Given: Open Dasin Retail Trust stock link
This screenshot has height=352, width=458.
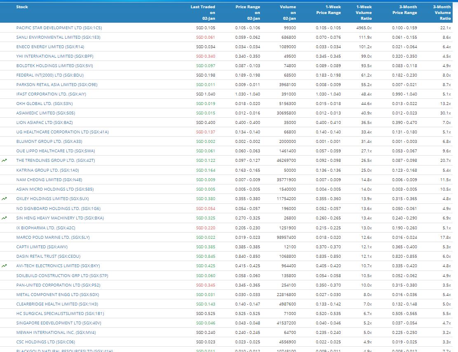Looking at the screenshot, I should [48, 256].
